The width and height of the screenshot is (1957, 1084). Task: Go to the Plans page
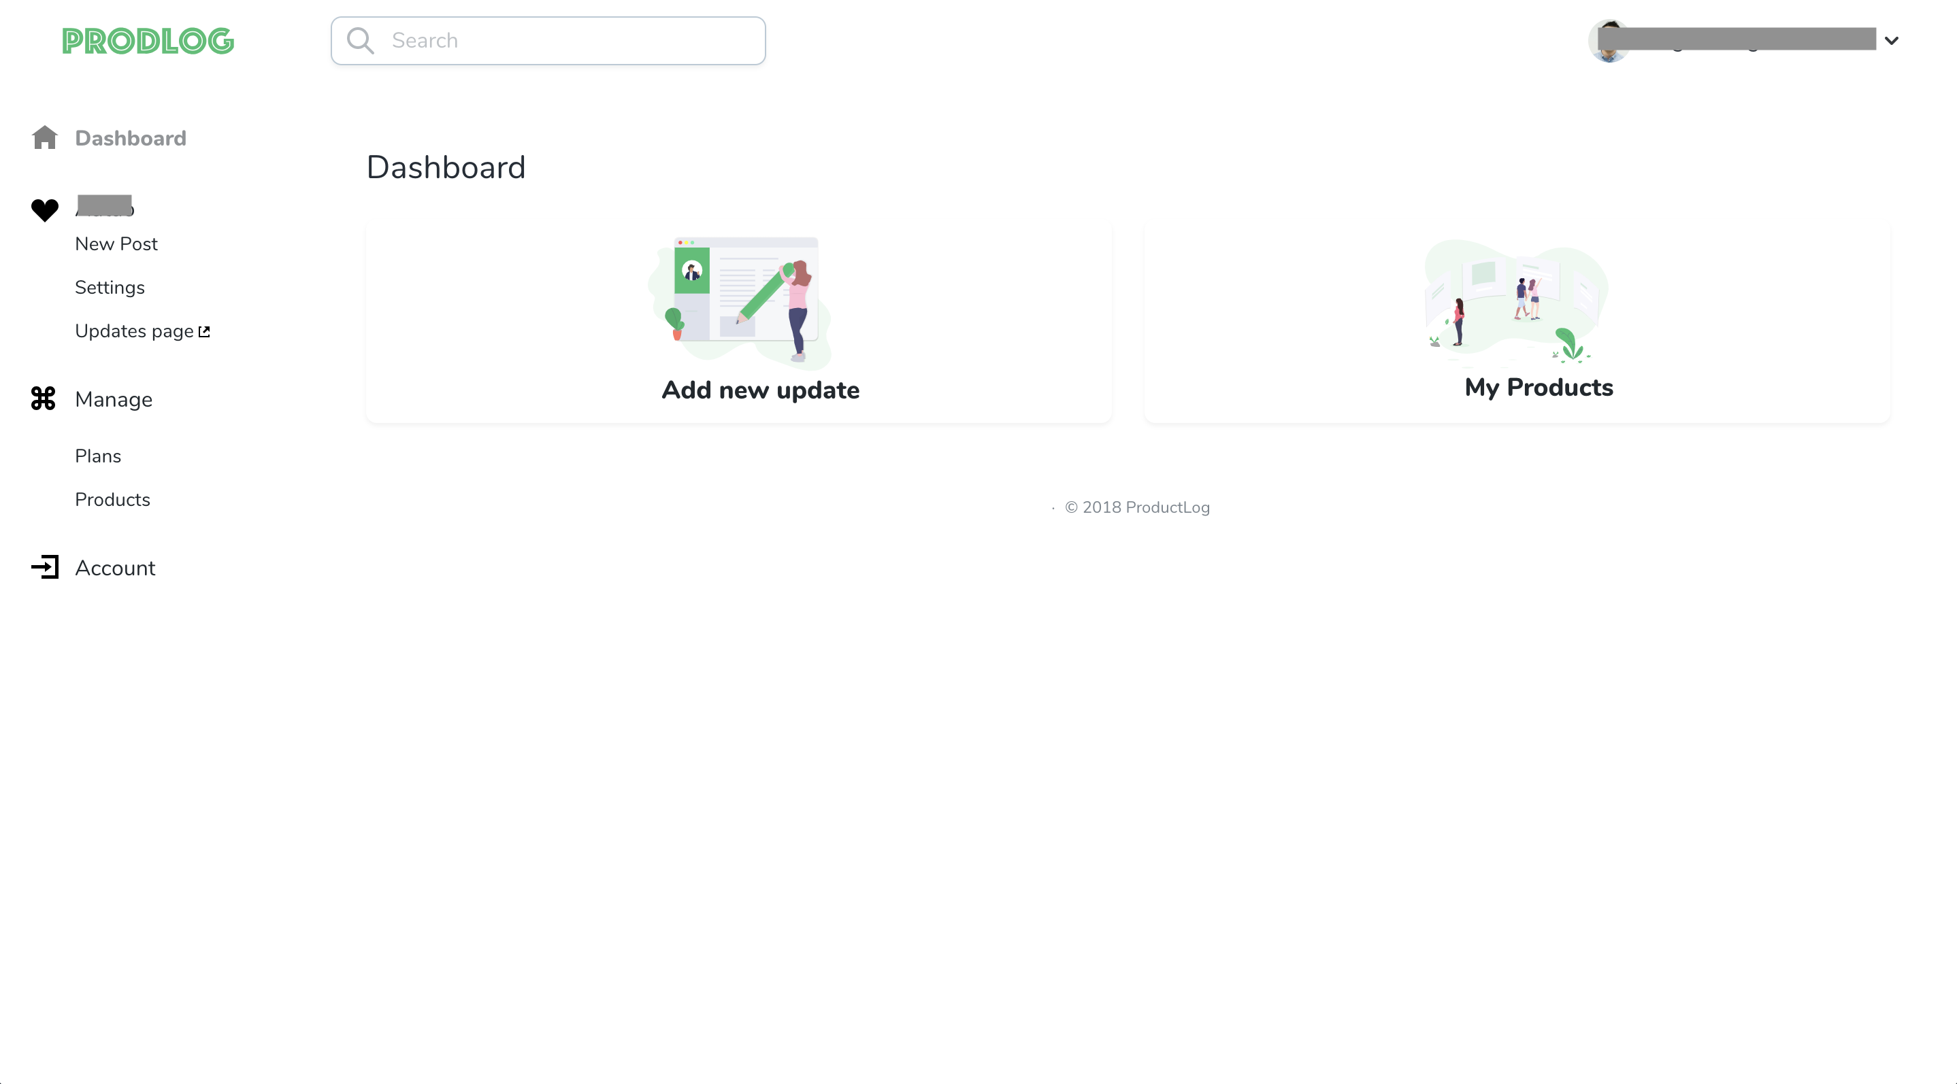(x=98, y=456)
